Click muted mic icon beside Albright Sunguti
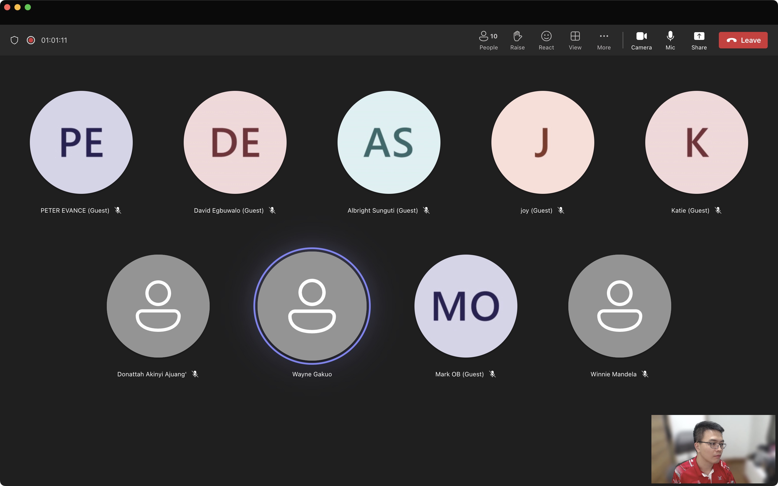 426,210
